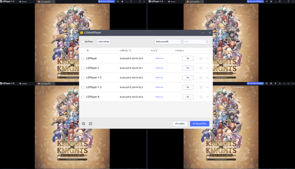
Task: Click the running status link in LDPlayer-1 row
Action: 159,68
